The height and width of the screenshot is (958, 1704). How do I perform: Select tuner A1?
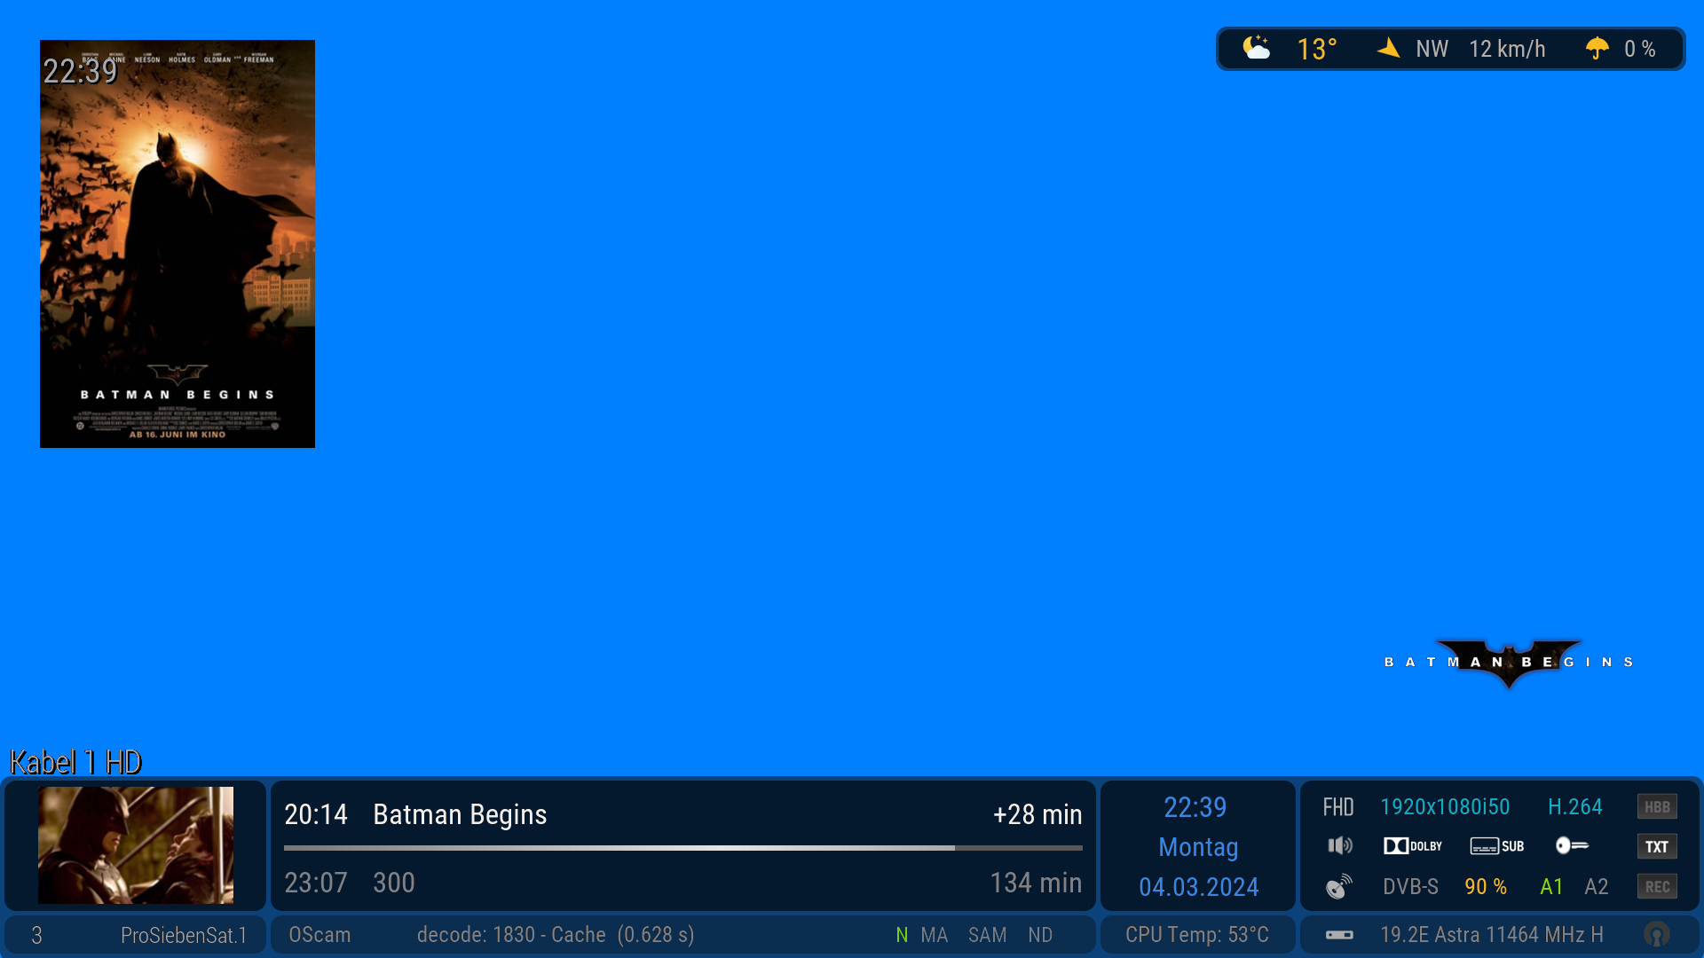click(x=1551, y=886)
